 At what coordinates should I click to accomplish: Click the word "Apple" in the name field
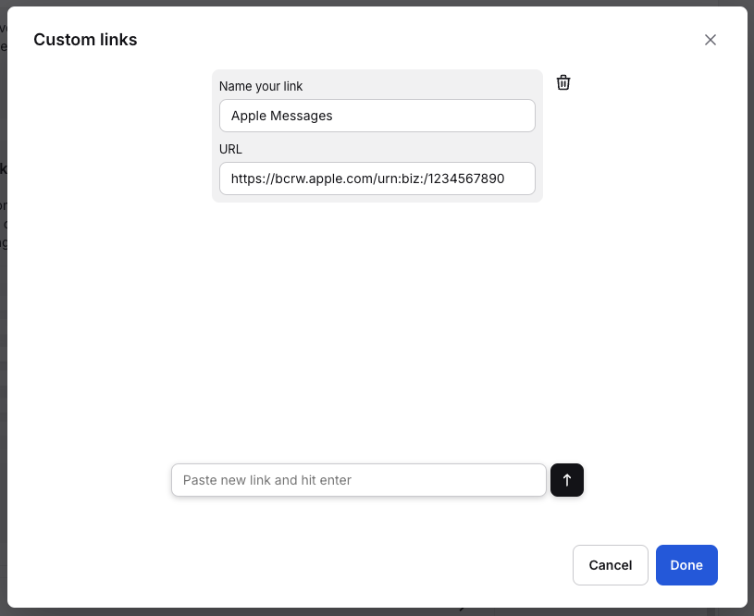[248, 116]
